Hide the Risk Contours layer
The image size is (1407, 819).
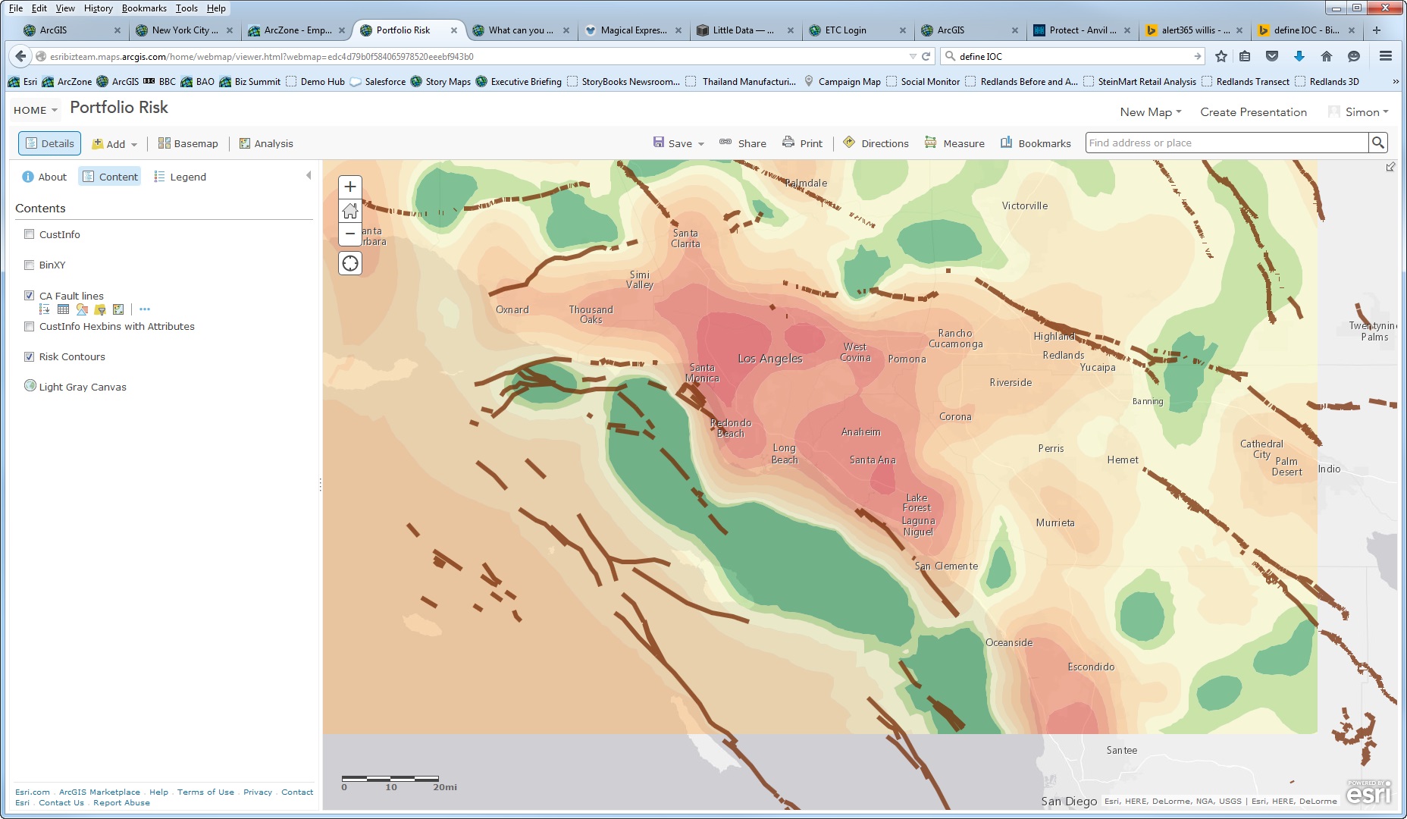[x=30, y=356]
